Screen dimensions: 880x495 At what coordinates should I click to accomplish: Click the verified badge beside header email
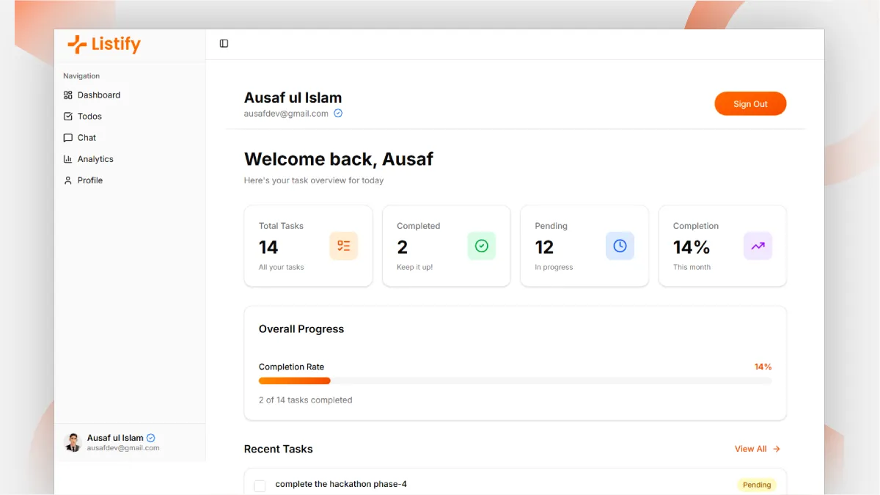tap(338, 114)
